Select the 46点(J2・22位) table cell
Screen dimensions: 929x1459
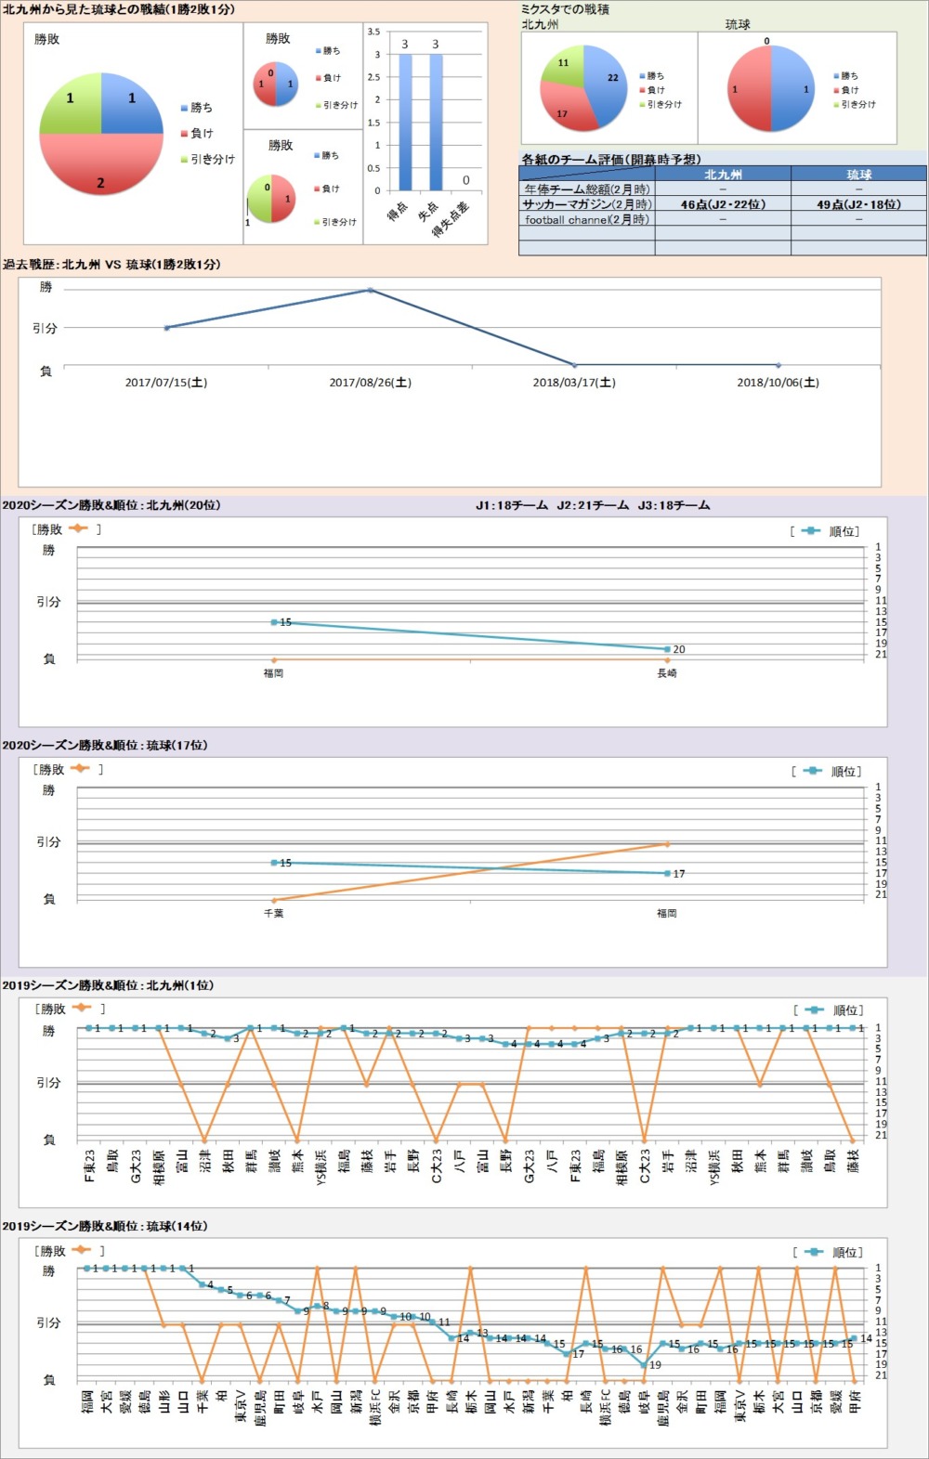[722, 204]
